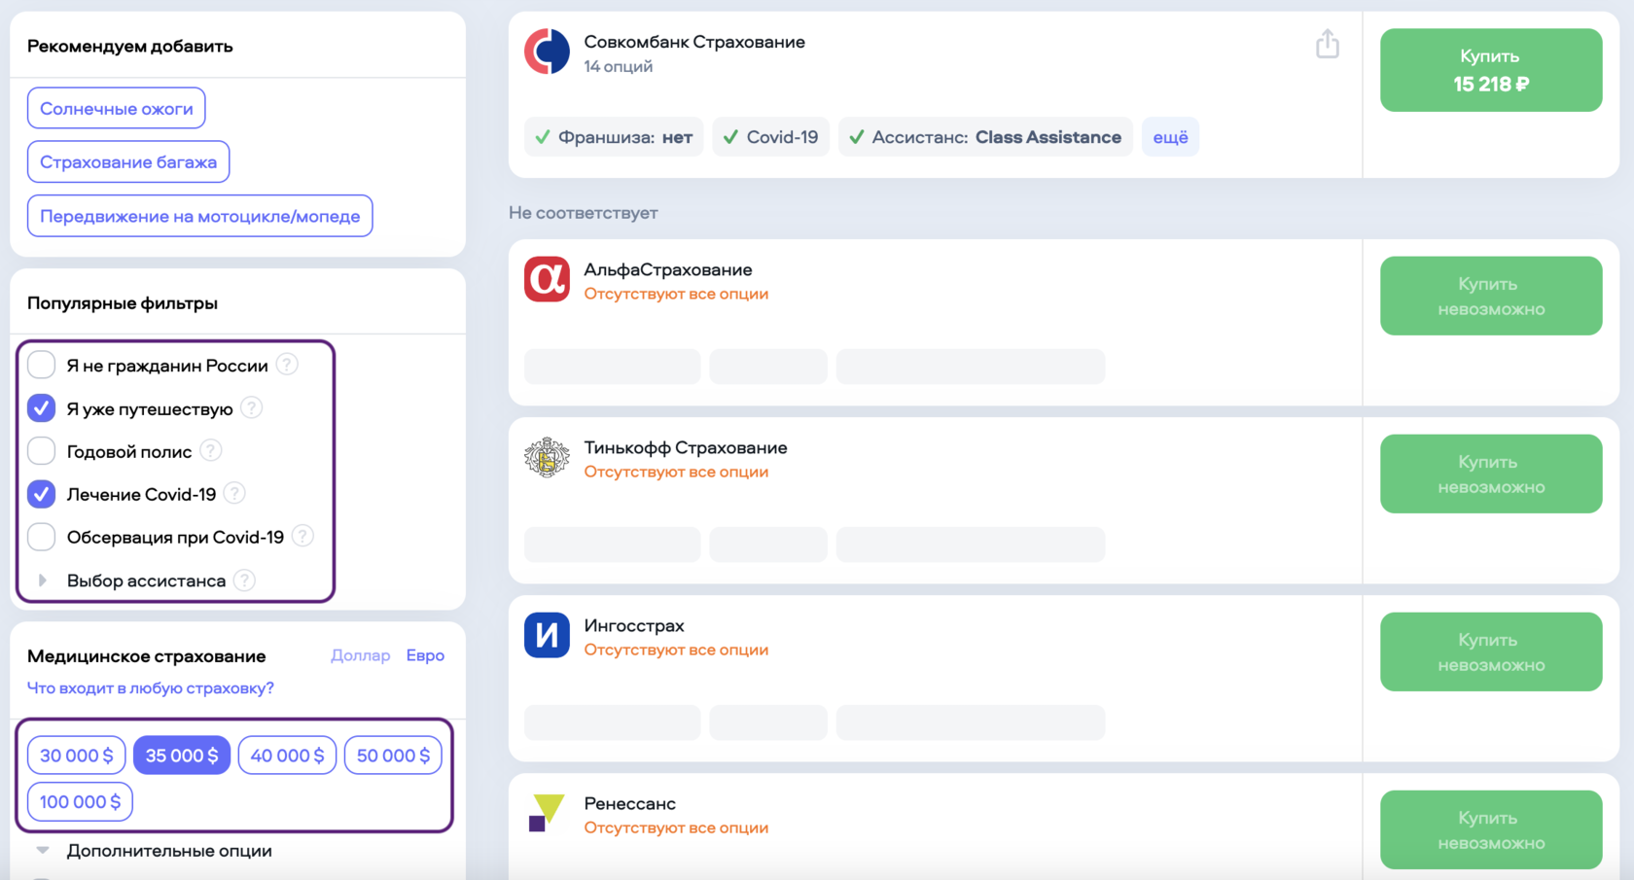Select 35 000 $ coverage amount

tap(182, 756)
